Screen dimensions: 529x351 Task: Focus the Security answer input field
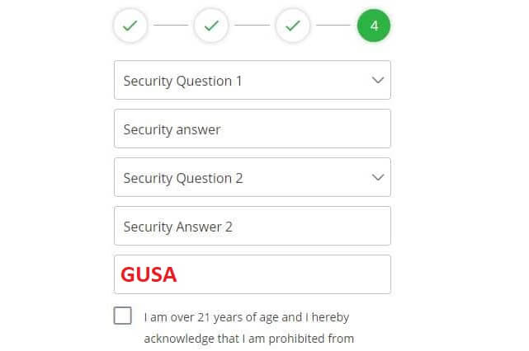pyautogui.click(x=252, y=129)
